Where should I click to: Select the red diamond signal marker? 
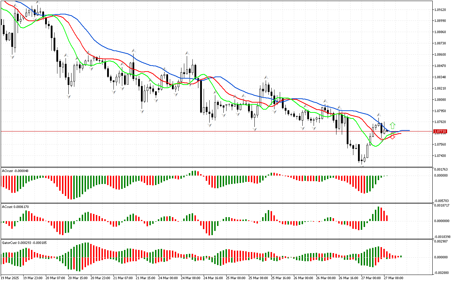[x=393, y=137]
